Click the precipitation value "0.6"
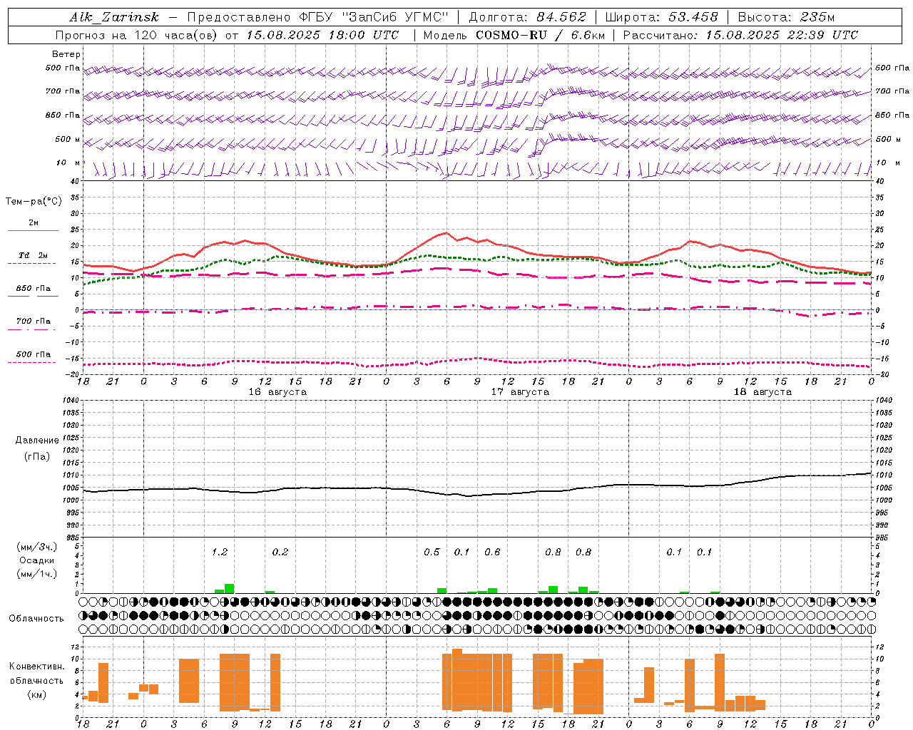Viewport: 913px width, 730px height. pyautogui.click(x=492, y=552)
